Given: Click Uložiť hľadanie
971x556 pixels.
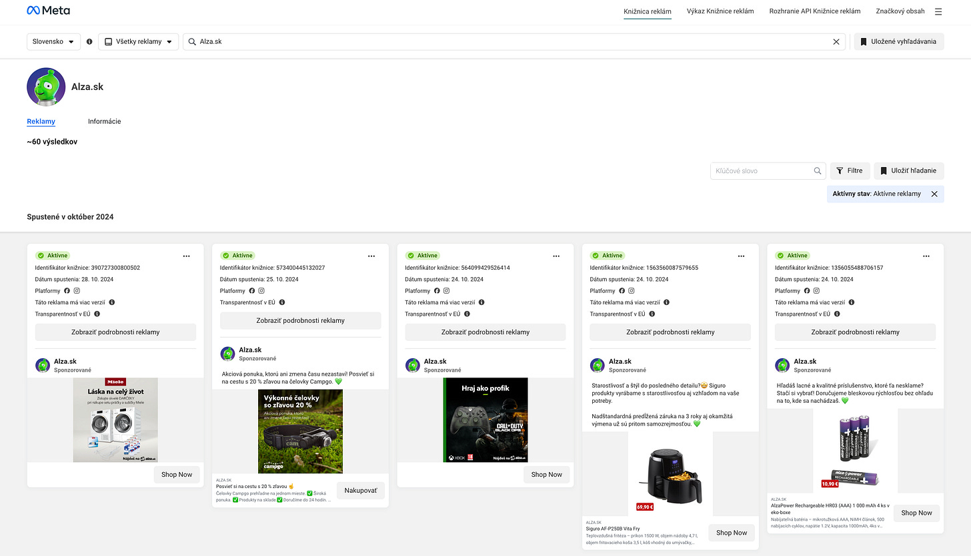Looking at the screenshot, I should coord(909,171).
